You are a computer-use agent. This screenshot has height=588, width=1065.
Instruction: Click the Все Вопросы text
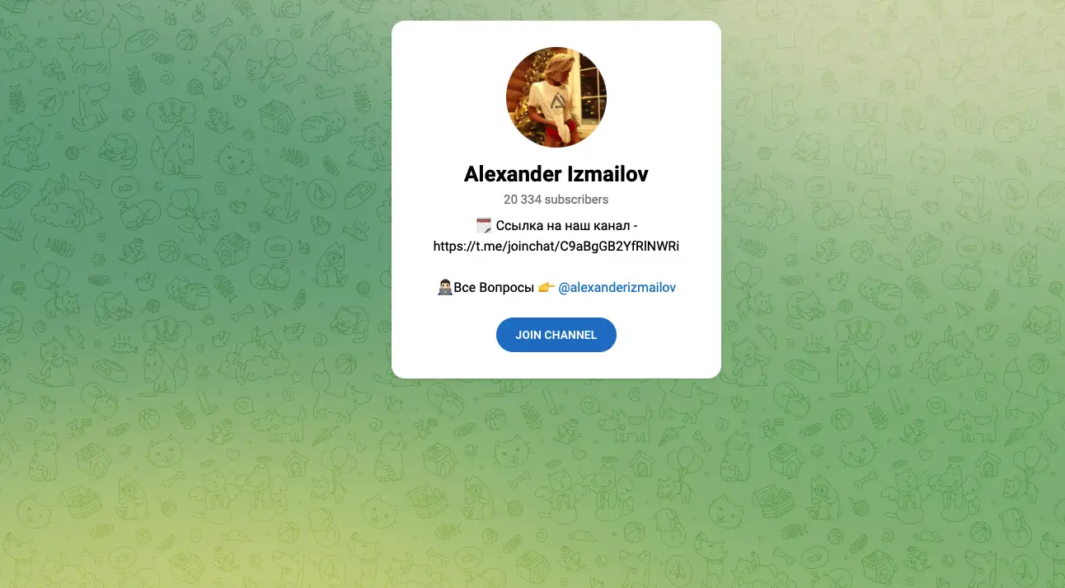pos(494,288)
